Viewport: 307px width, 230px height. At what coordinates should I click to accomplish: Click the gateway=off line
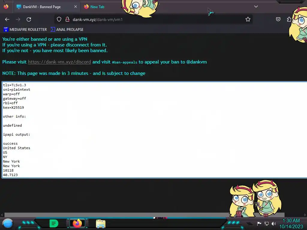14,99
